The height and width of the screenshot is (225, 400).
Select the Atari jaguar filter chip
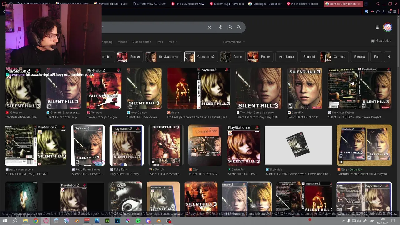click(287, 57)
